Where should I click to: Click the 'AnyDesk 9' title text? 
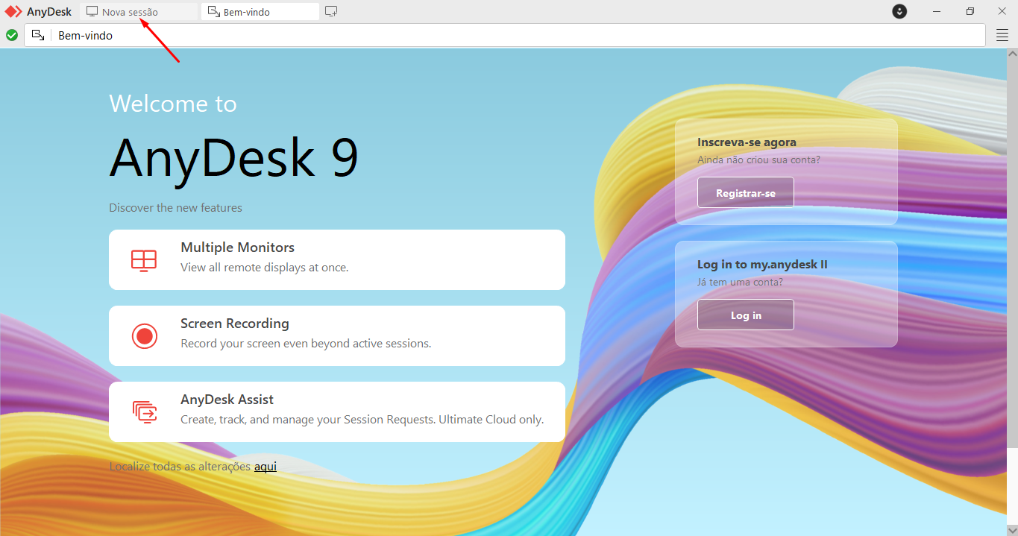coord(234,158)
